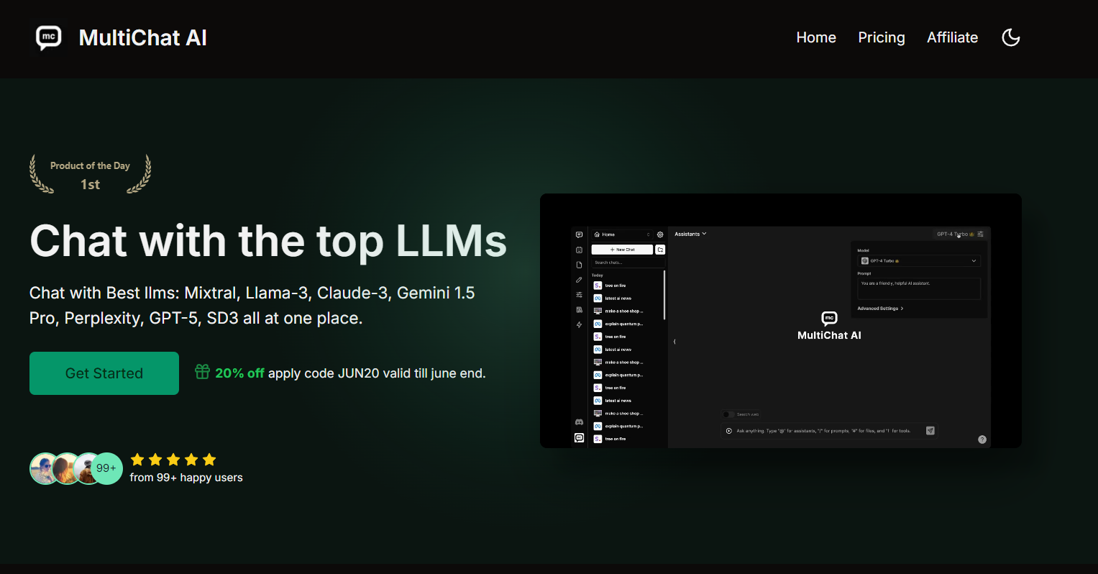1098x574 pixels.
Task: Open the GPT-4 Turbo model dropdown
Action: coord(919,261)
